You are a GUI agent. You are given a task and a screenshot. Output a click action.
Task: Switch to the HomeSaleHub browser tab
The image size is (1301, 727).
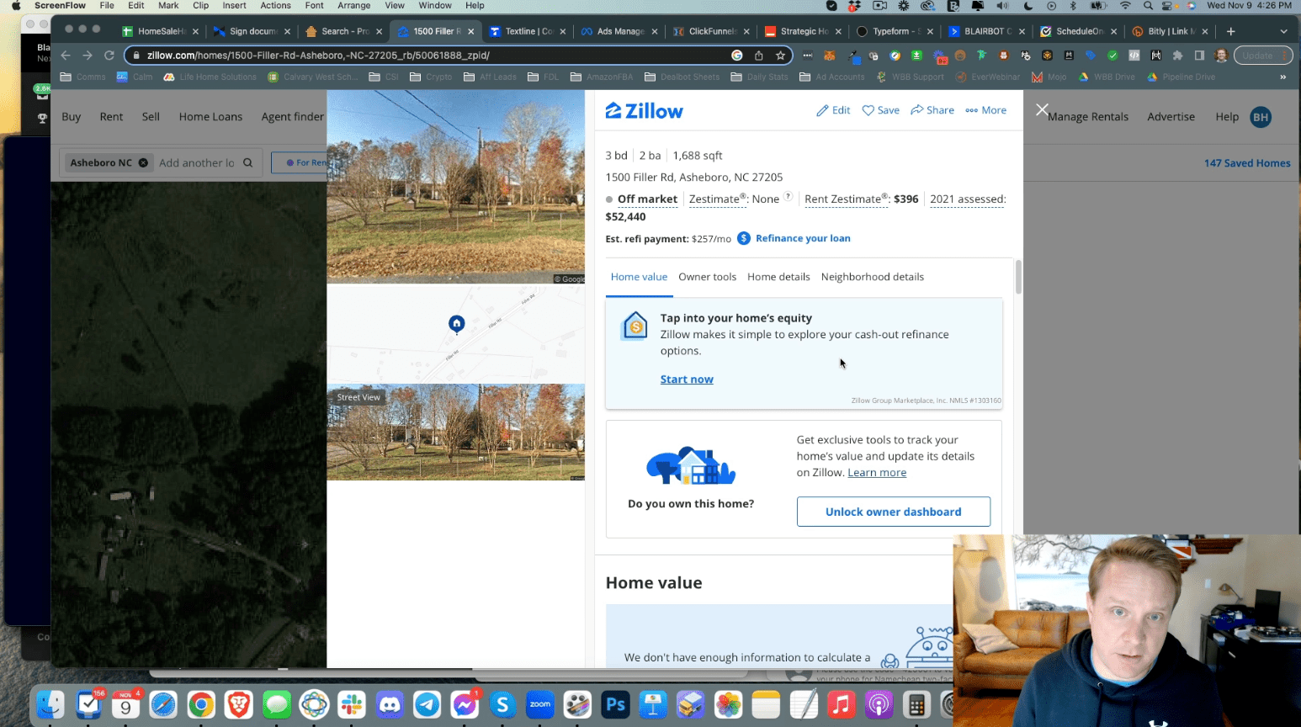pyautogui.click(x=160, y=31)
